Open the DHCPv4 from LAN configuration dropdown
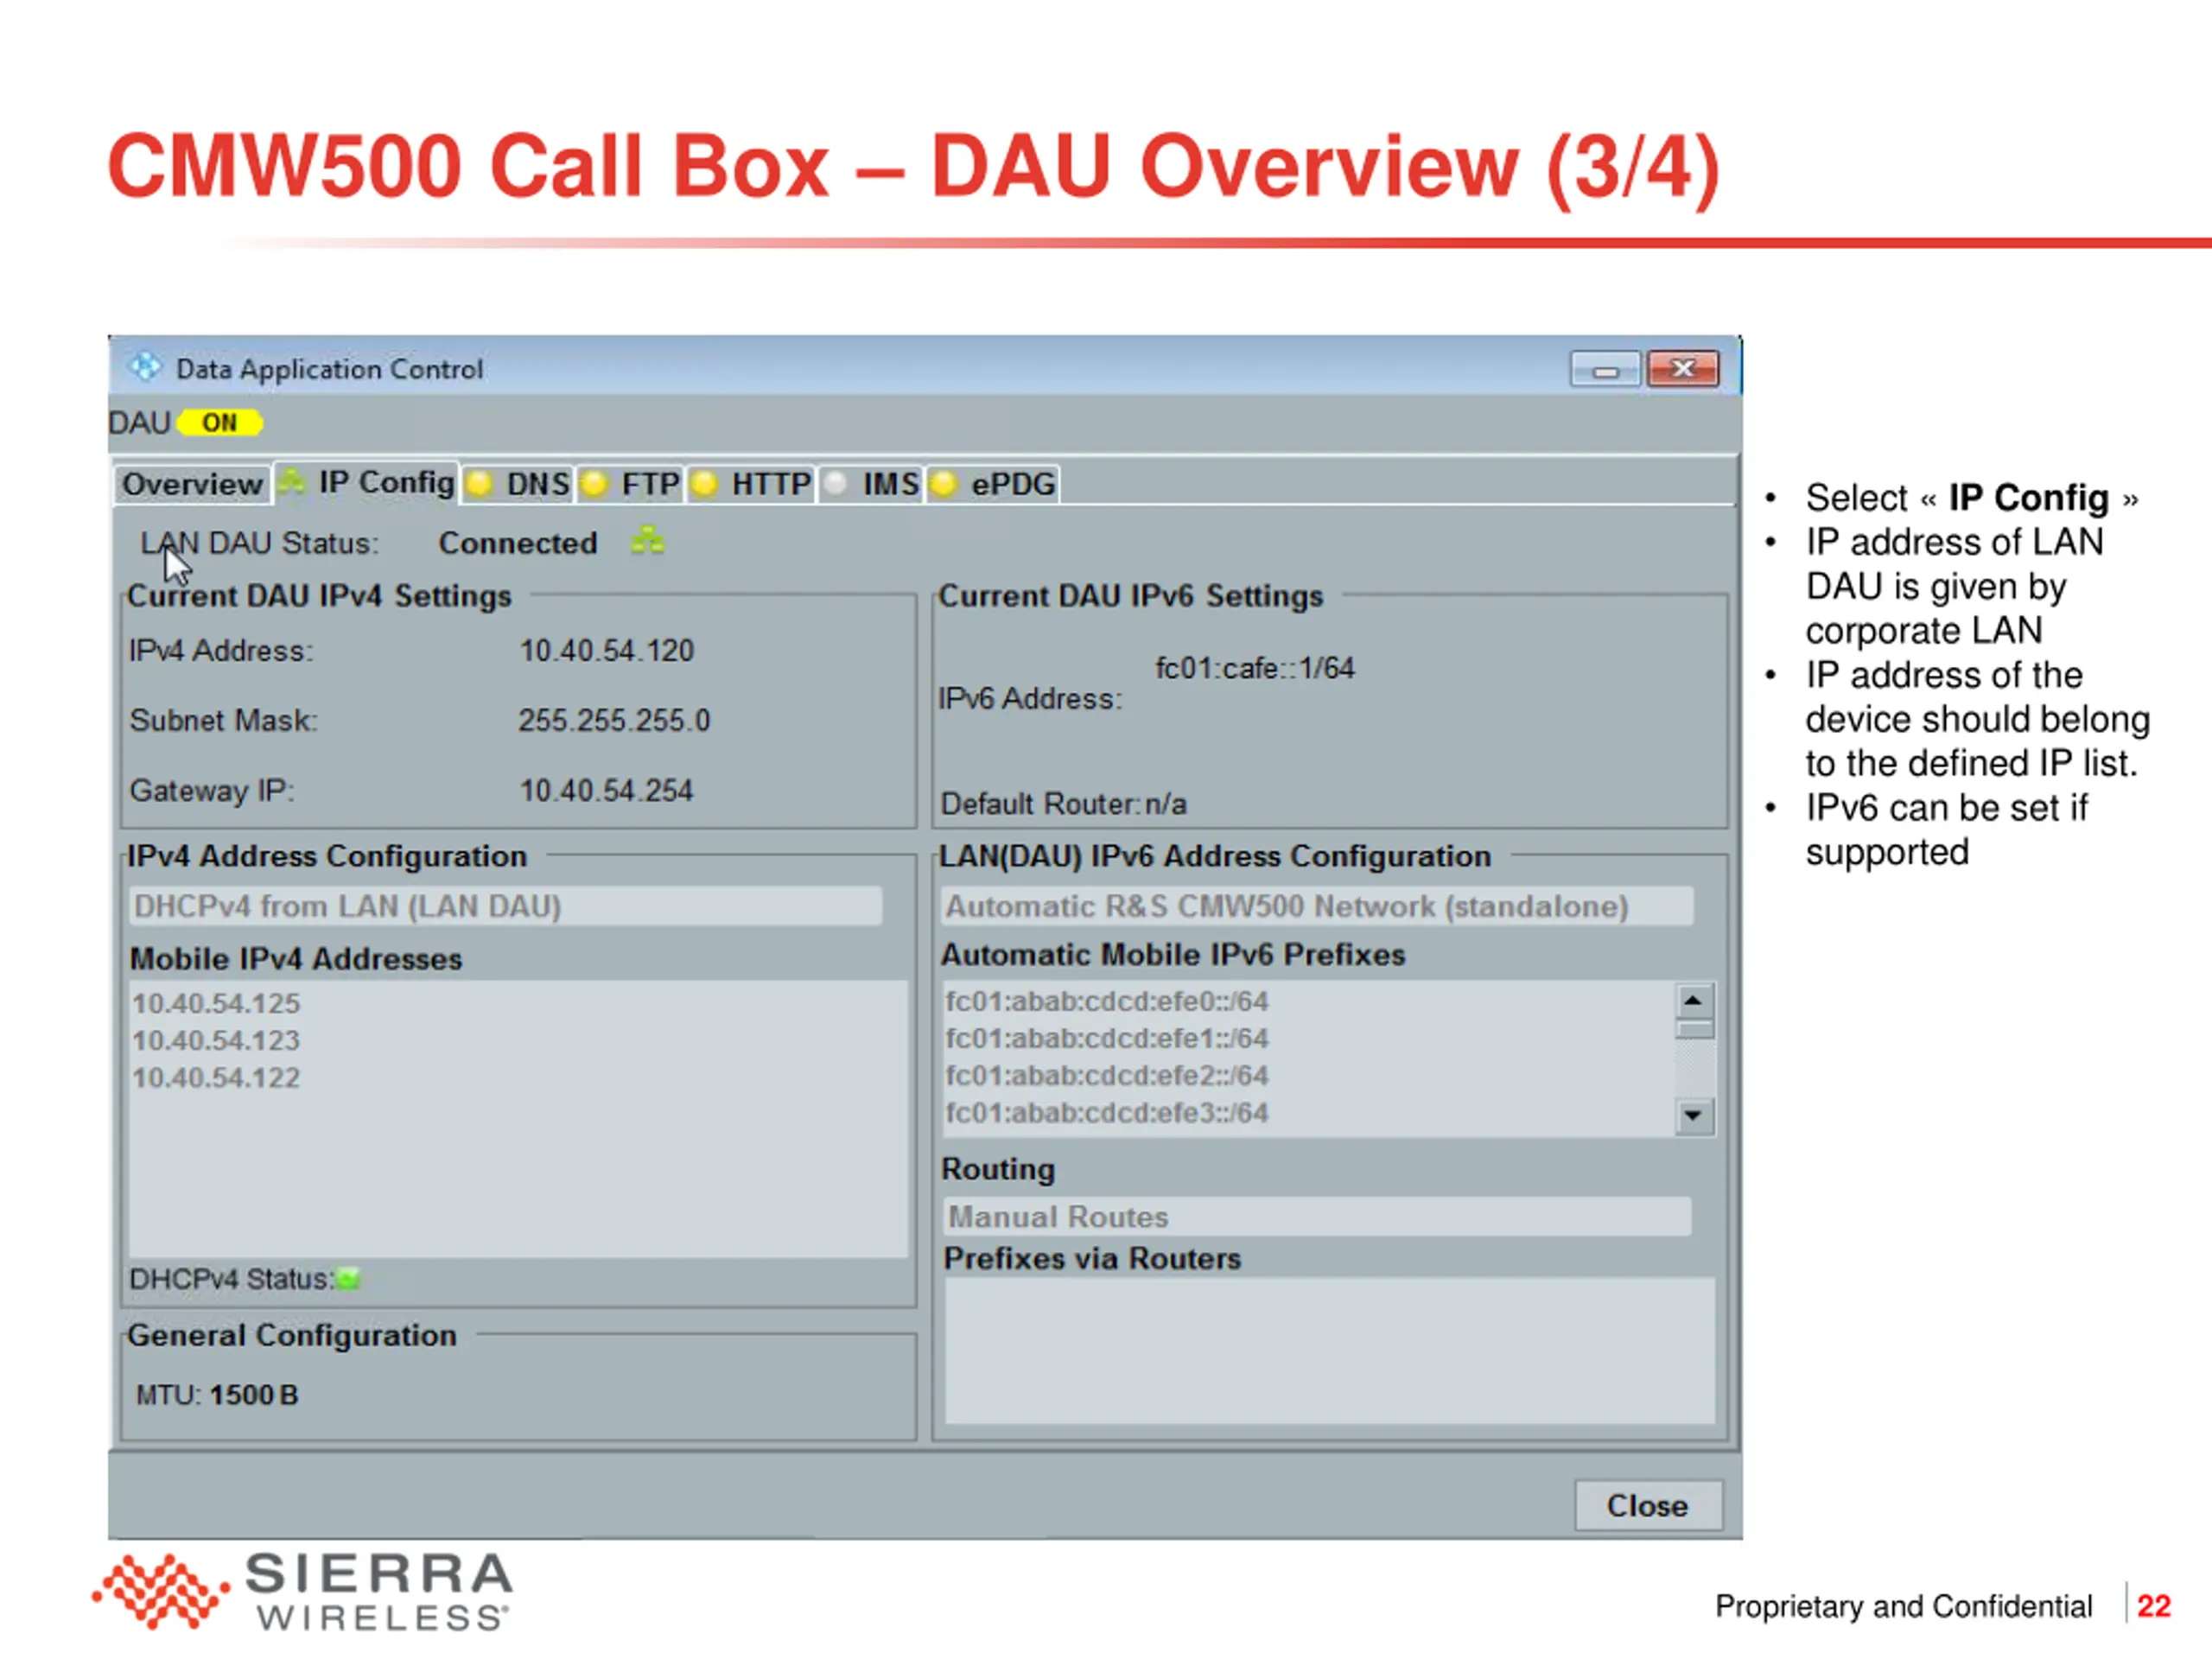This screenshot has width=2212, height=1659. 506,906
